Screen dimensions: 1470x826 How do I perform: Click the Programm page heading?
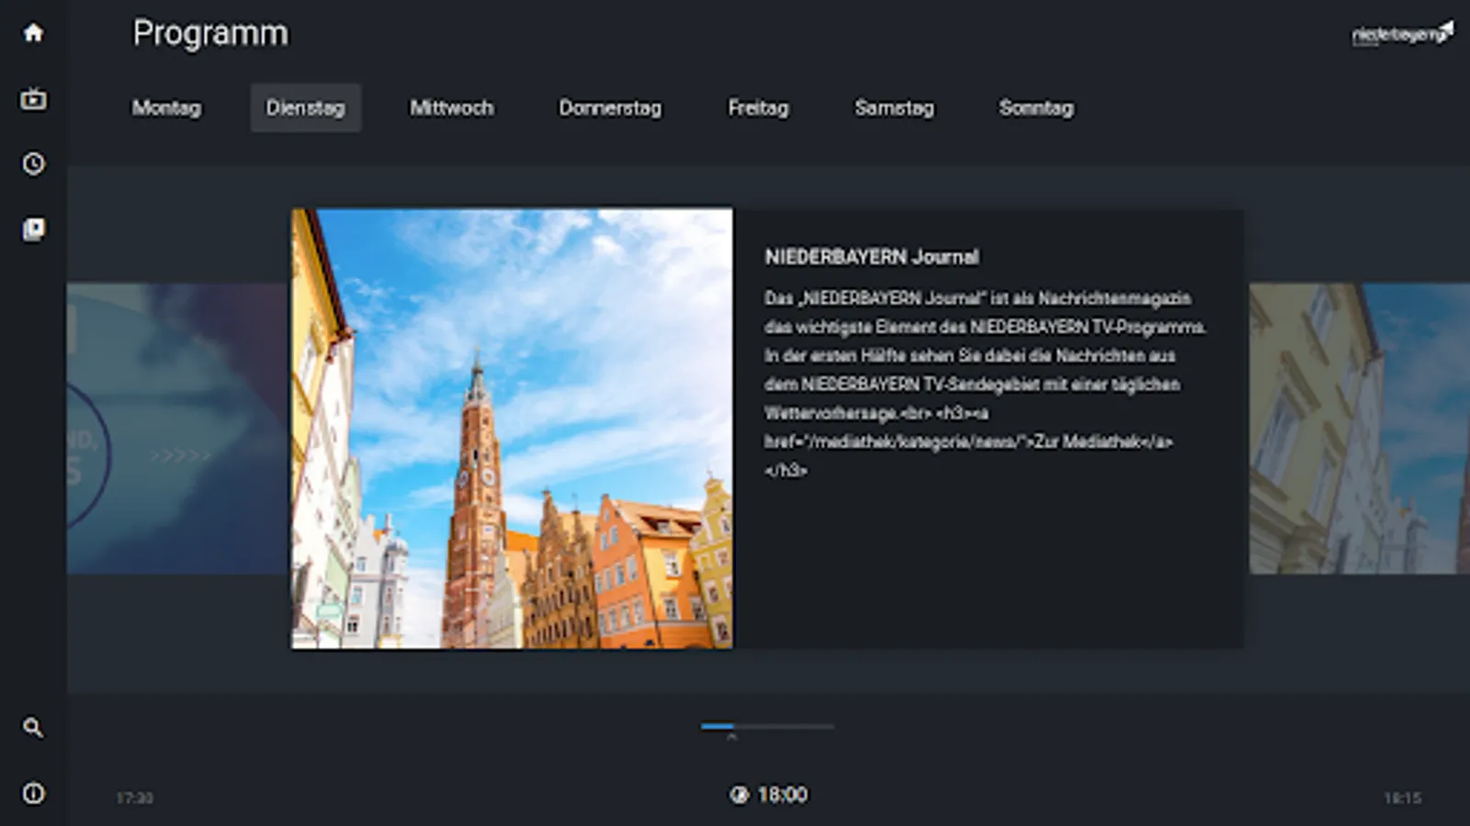pos(210,34)
